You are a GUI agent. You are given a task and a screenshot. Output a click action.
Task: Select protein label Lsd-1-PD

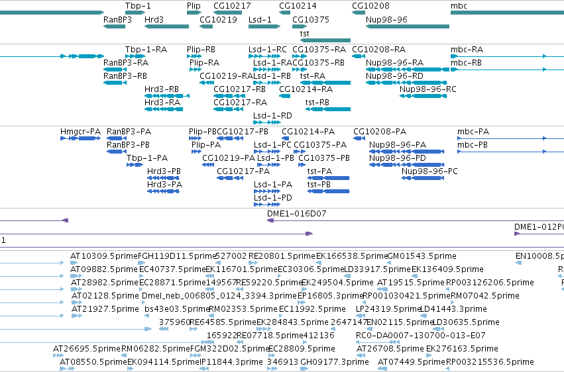pos(273,198)
